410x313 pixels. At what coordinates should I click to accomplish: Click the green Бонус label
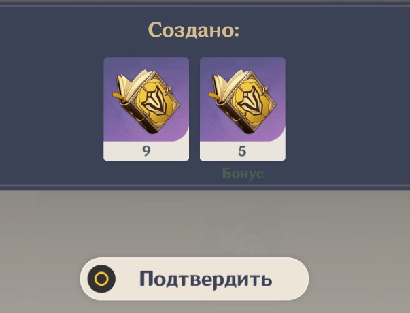pyautogui.click(x=243, y=174)
